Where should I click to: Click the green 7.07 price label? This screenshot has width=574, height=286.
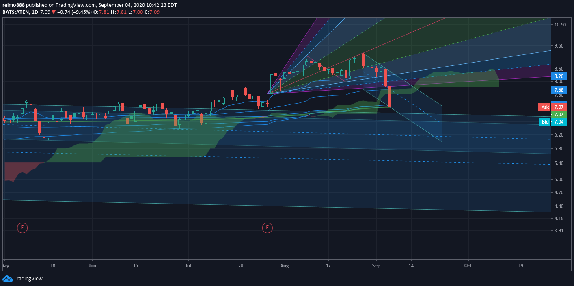click(559, 115)
